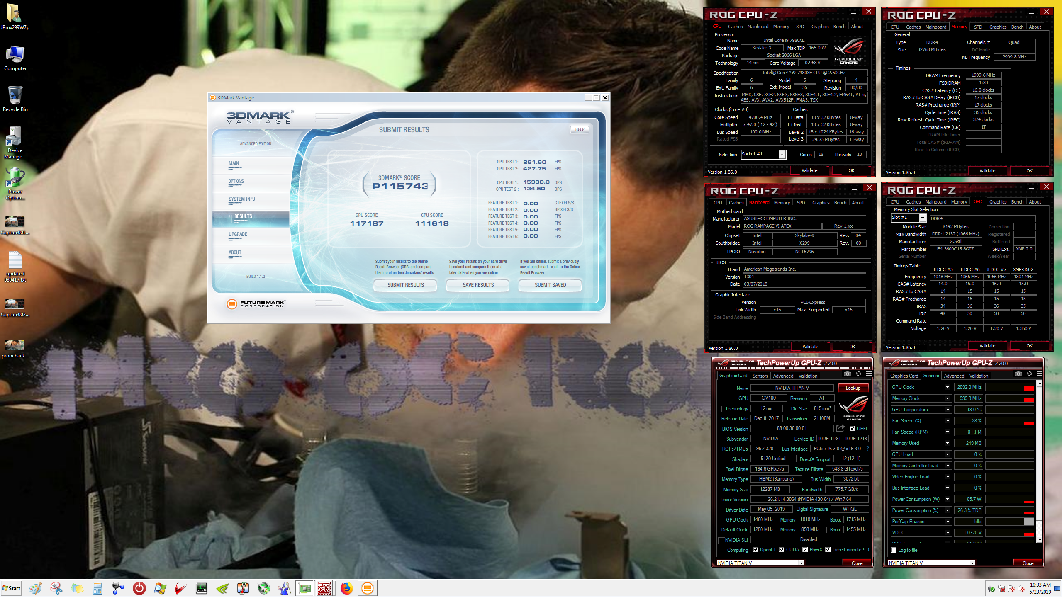1062x597 pixels.
Task: Click the SUBMIT RESULTS button
Action: [x=405, y=285]
